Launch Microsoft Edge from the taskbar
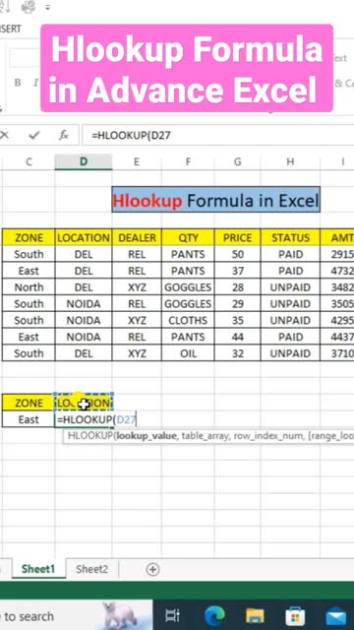The image size is (354, 630). 214,615
